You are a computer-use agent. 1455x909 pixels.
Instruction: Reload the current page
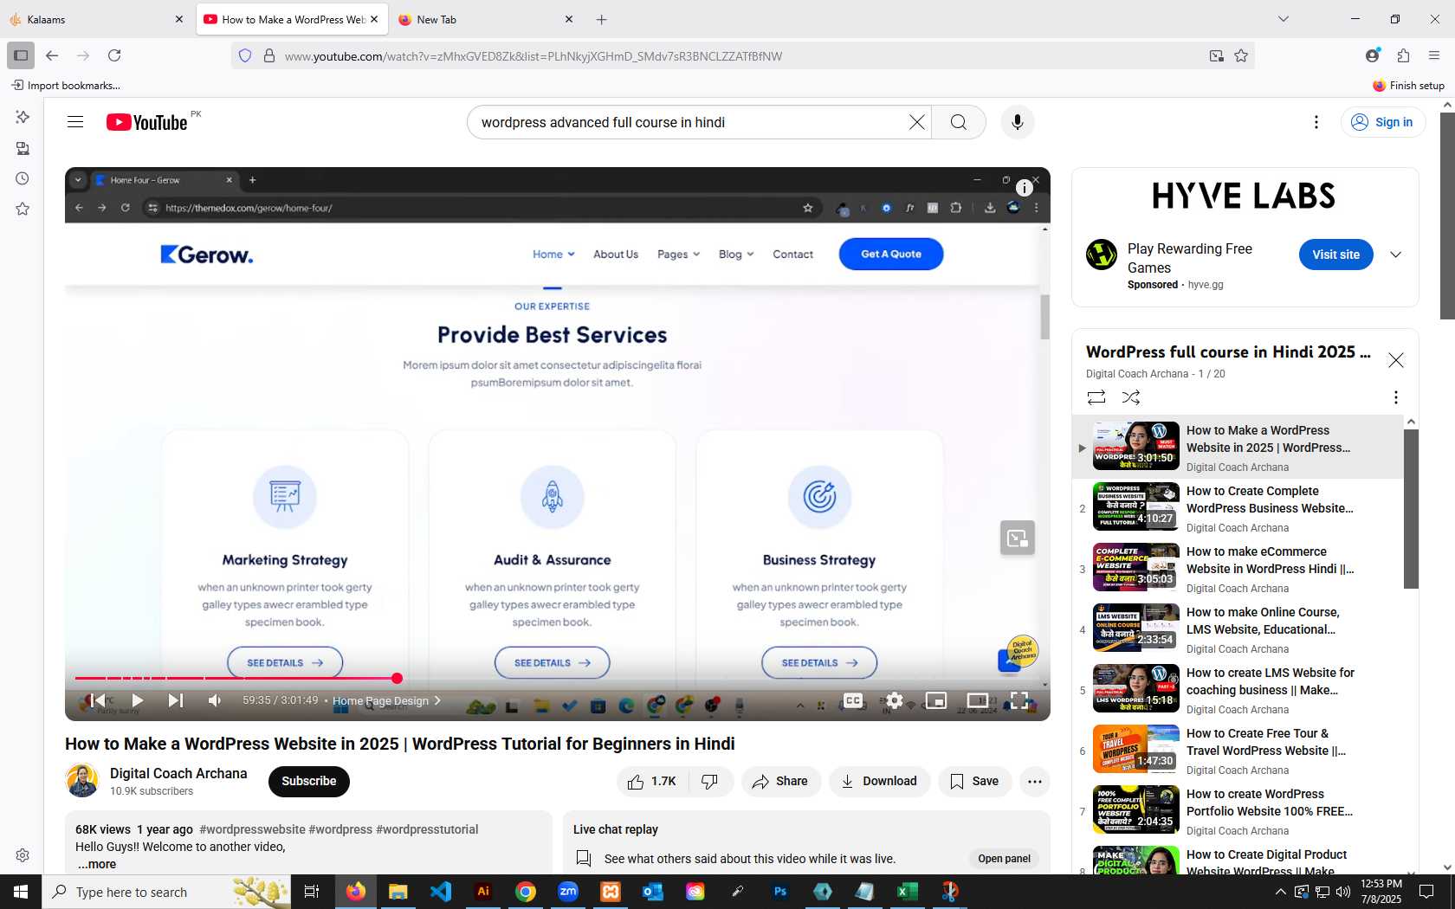click(x=114, y=55)
